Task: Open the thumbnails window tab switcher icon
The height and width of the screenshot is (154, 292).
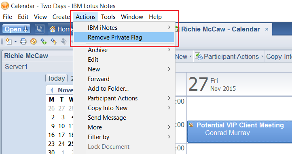Action: coord(40,29)
